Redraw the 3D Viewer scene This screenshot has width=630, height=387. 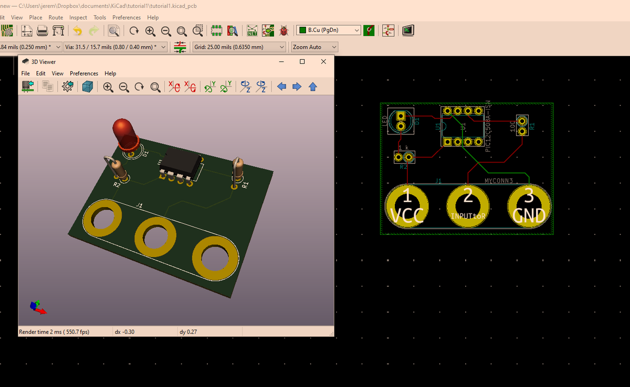coord(140,87)
